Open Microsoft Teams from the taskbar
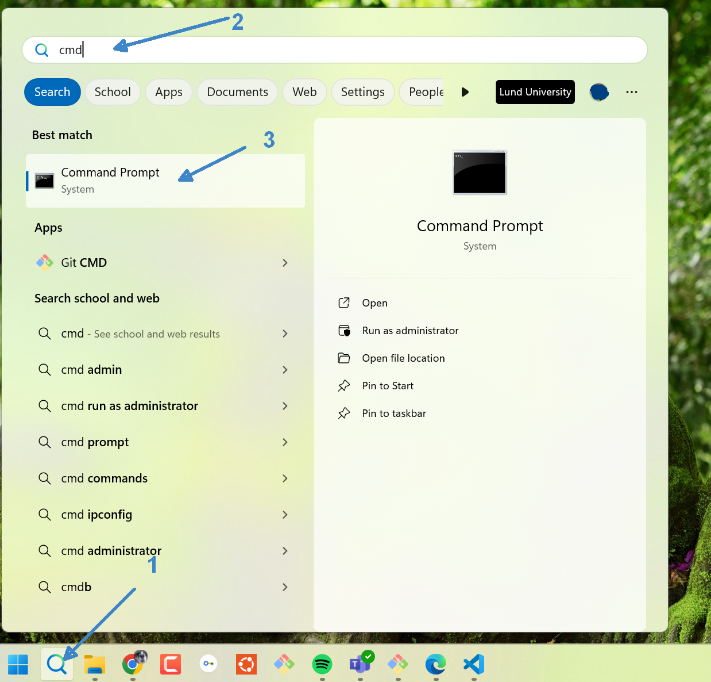 (x=361, y=663)
